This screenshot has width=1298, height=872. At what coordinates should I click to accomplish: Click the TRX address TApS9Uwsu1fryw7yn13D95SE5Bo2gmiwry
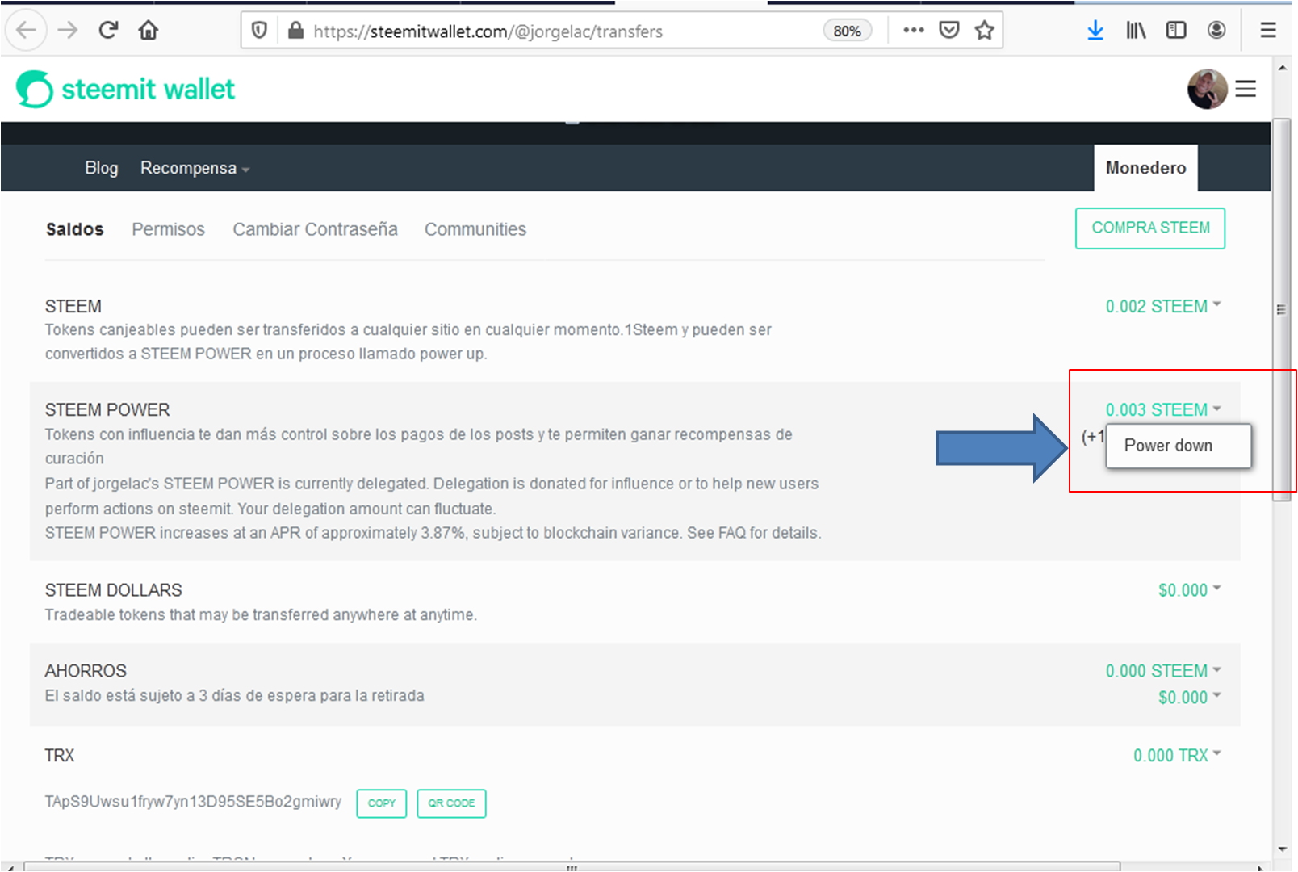click(x=193, y=802)
